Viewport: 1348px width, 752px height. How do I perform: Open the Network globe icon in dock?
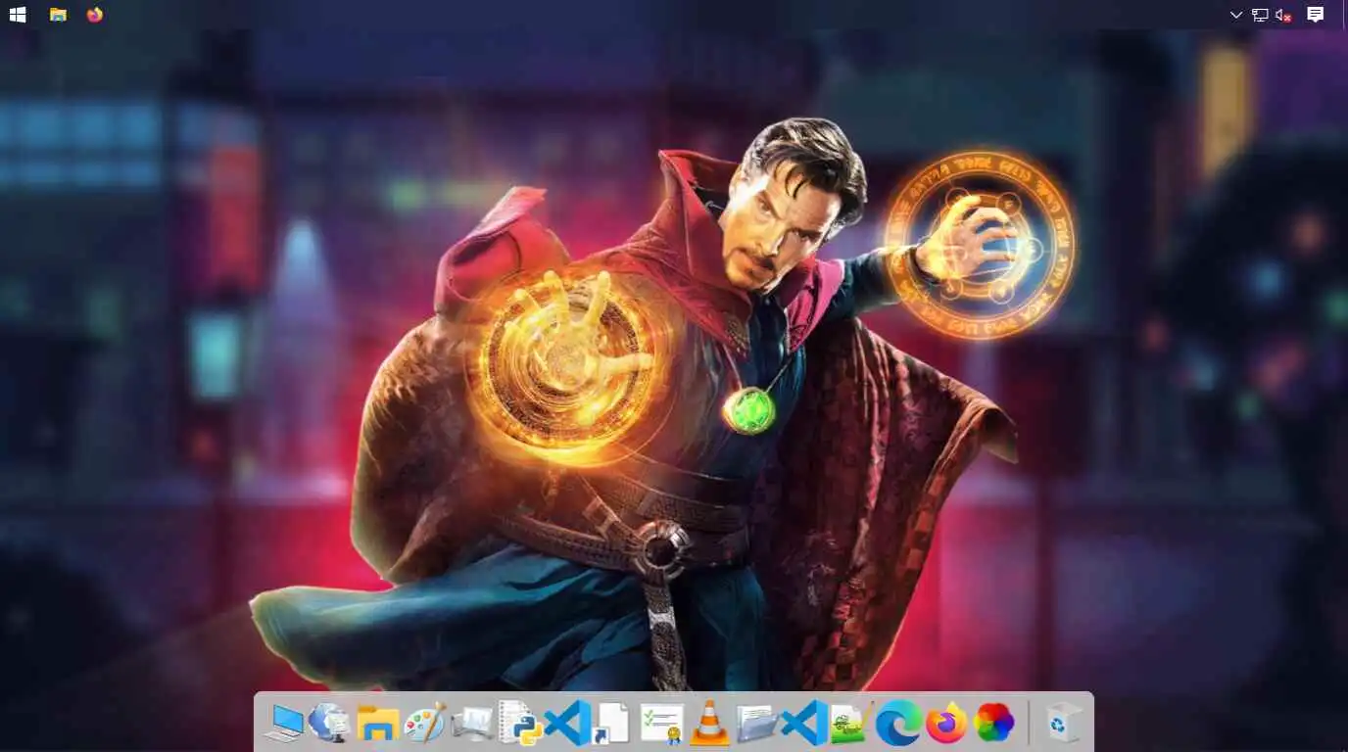click(x=329, y=724)
